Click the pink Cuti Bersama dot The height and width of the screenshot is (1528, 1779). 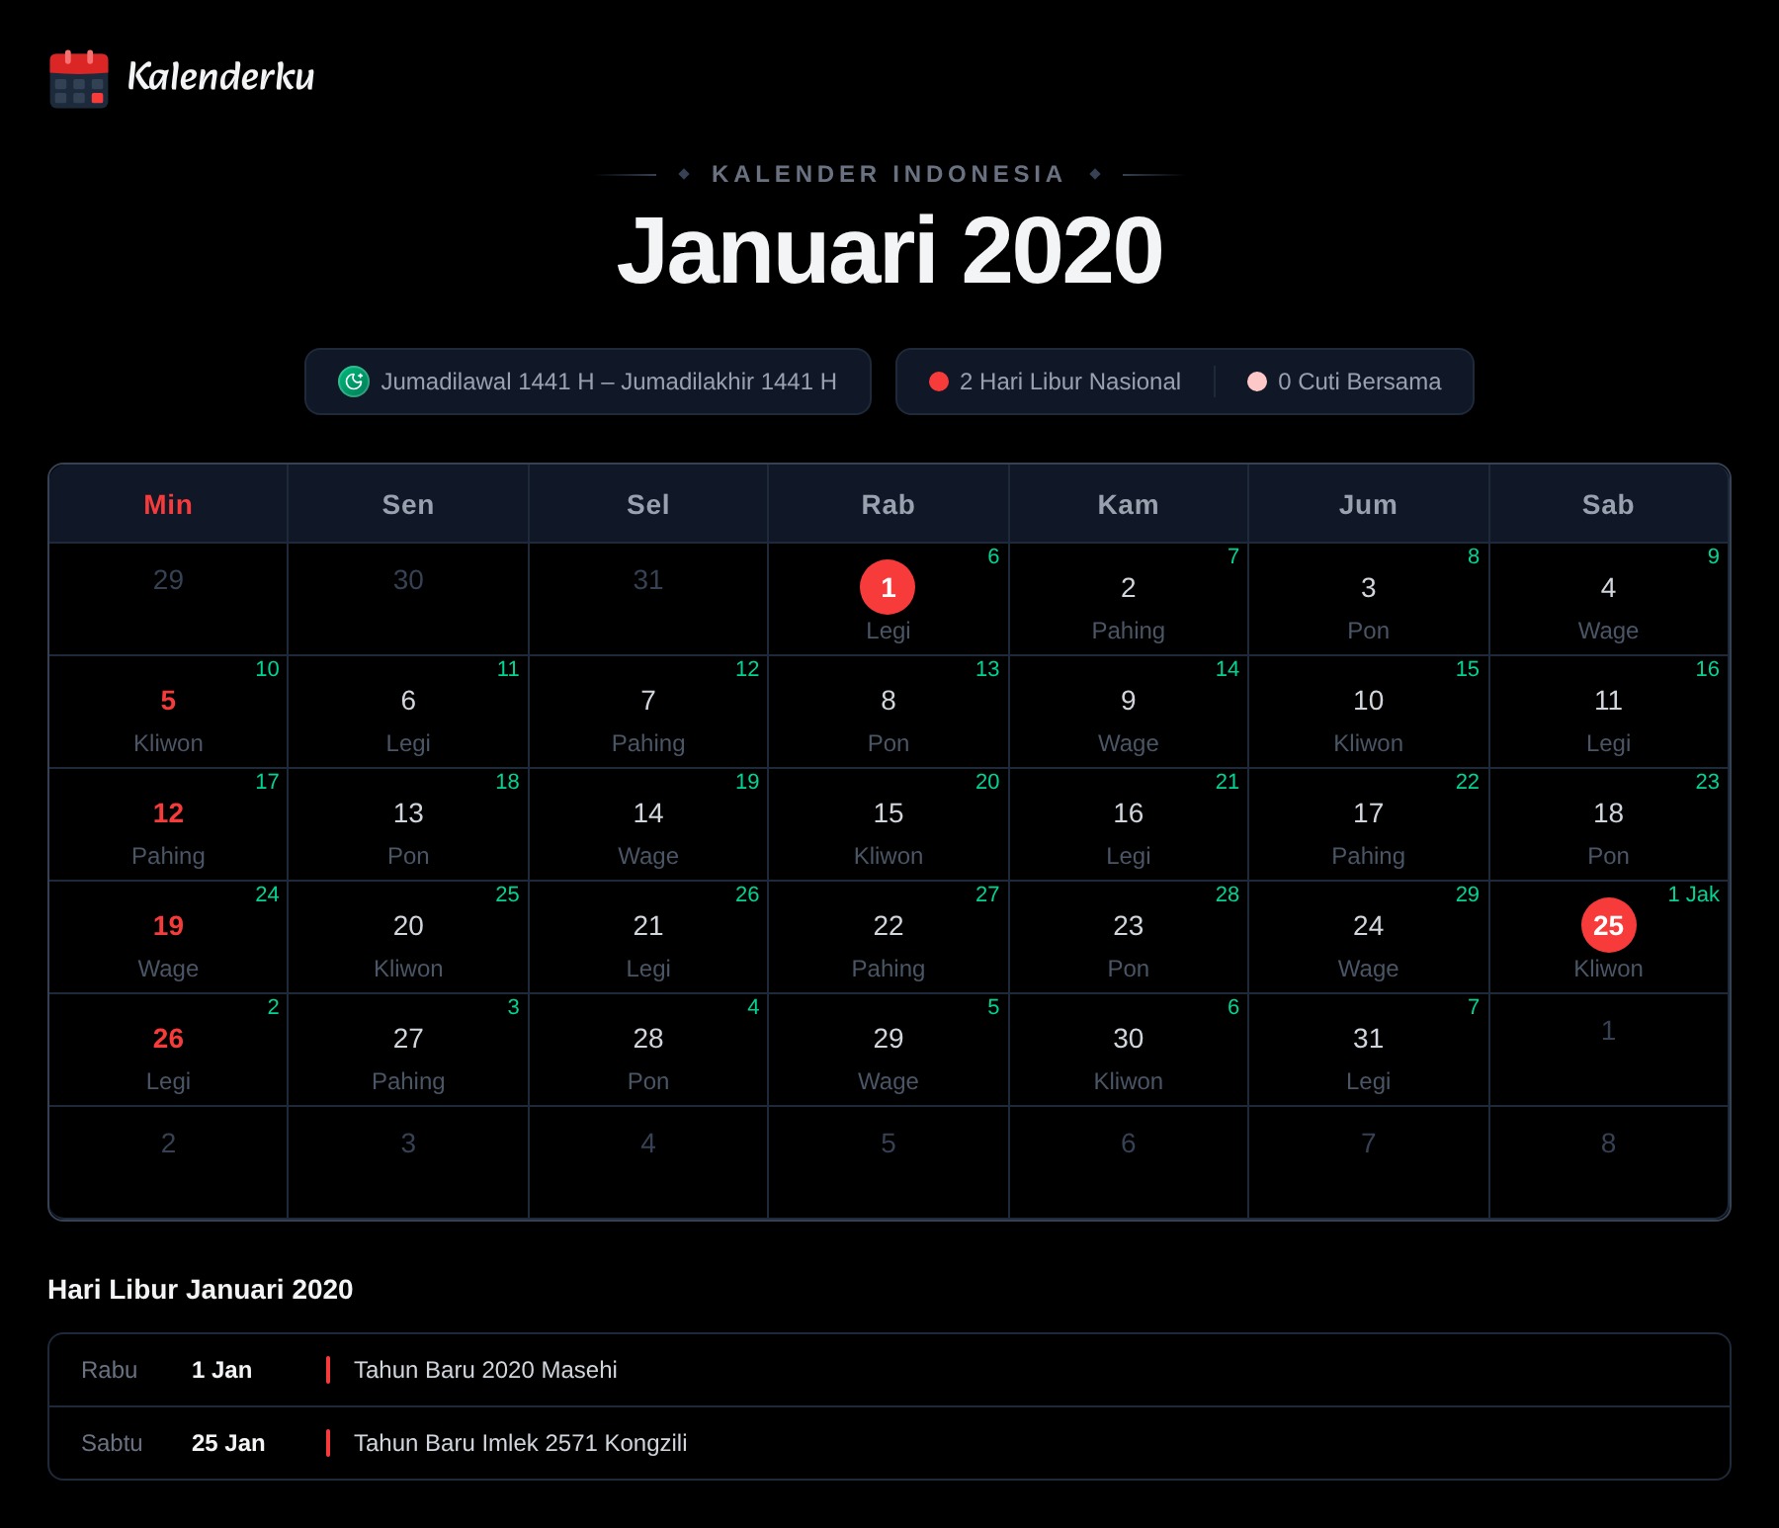pyautogui.click(x=1257, y=382)
